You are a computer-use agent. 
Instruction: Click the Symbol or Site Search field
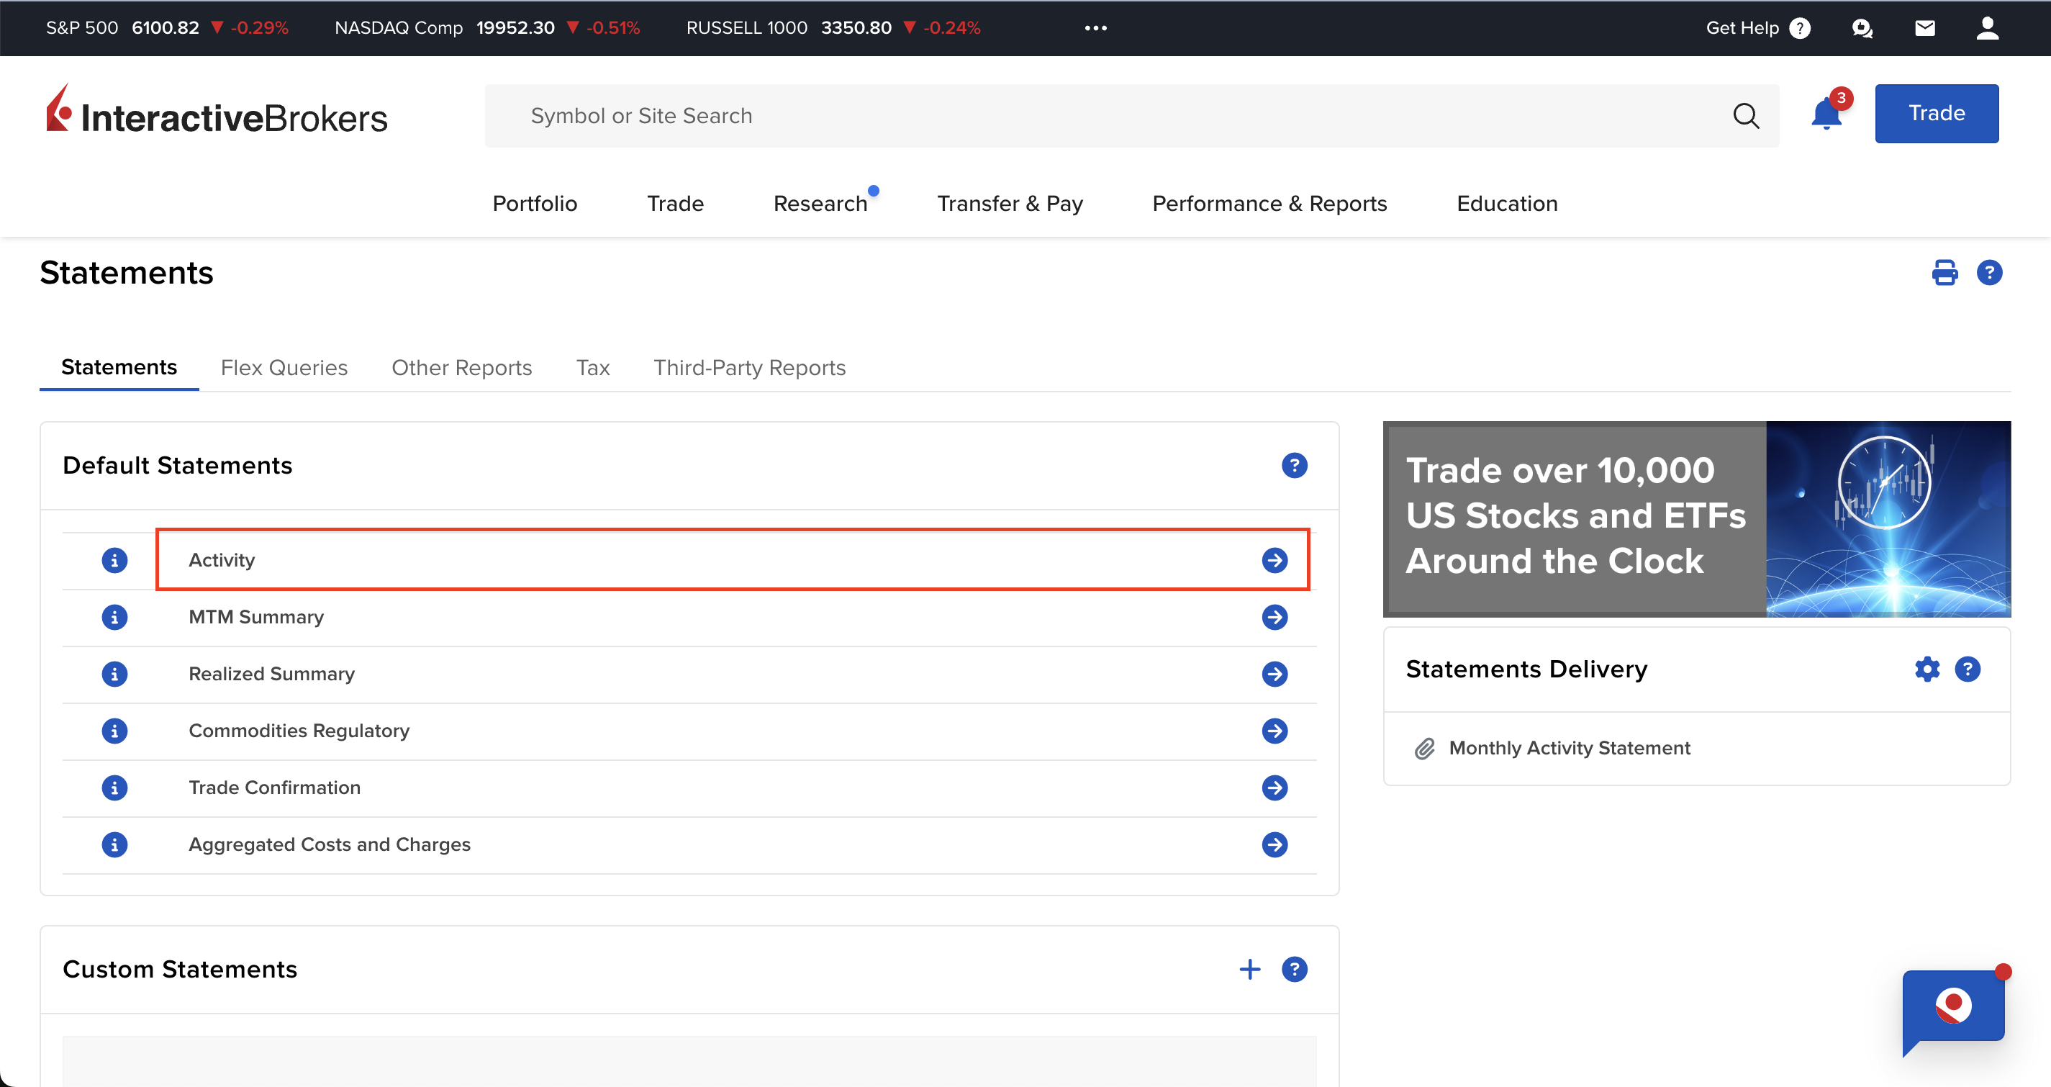[1131, 117]
